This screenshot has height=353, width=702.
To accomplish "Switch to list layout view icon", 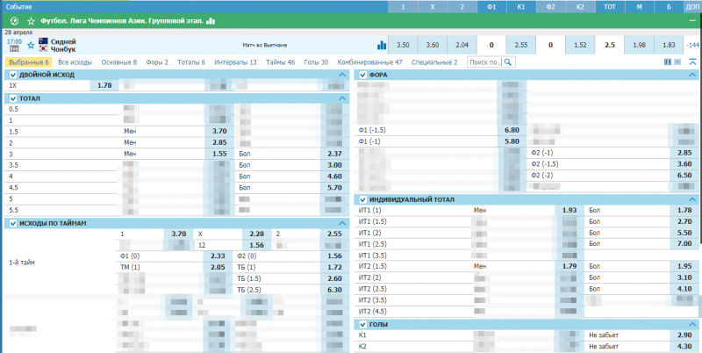I will [678, 61].
